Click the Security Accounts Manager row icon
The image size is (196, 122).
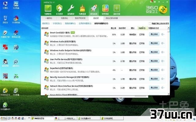pos(47,79)
